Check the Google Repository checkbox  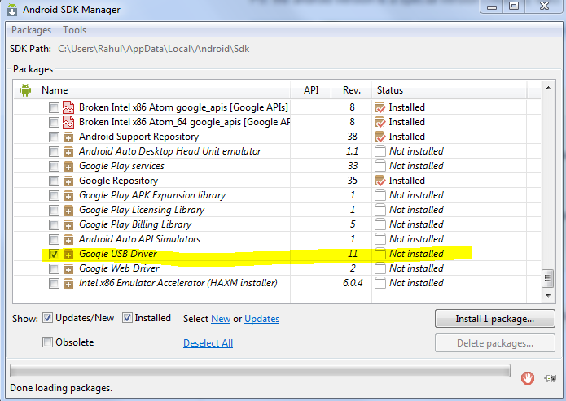click(x=54, y=181)
